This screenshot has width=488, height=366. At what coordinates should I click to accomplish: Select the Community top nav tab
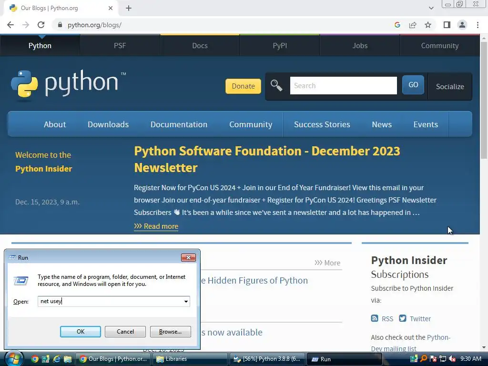440,45
